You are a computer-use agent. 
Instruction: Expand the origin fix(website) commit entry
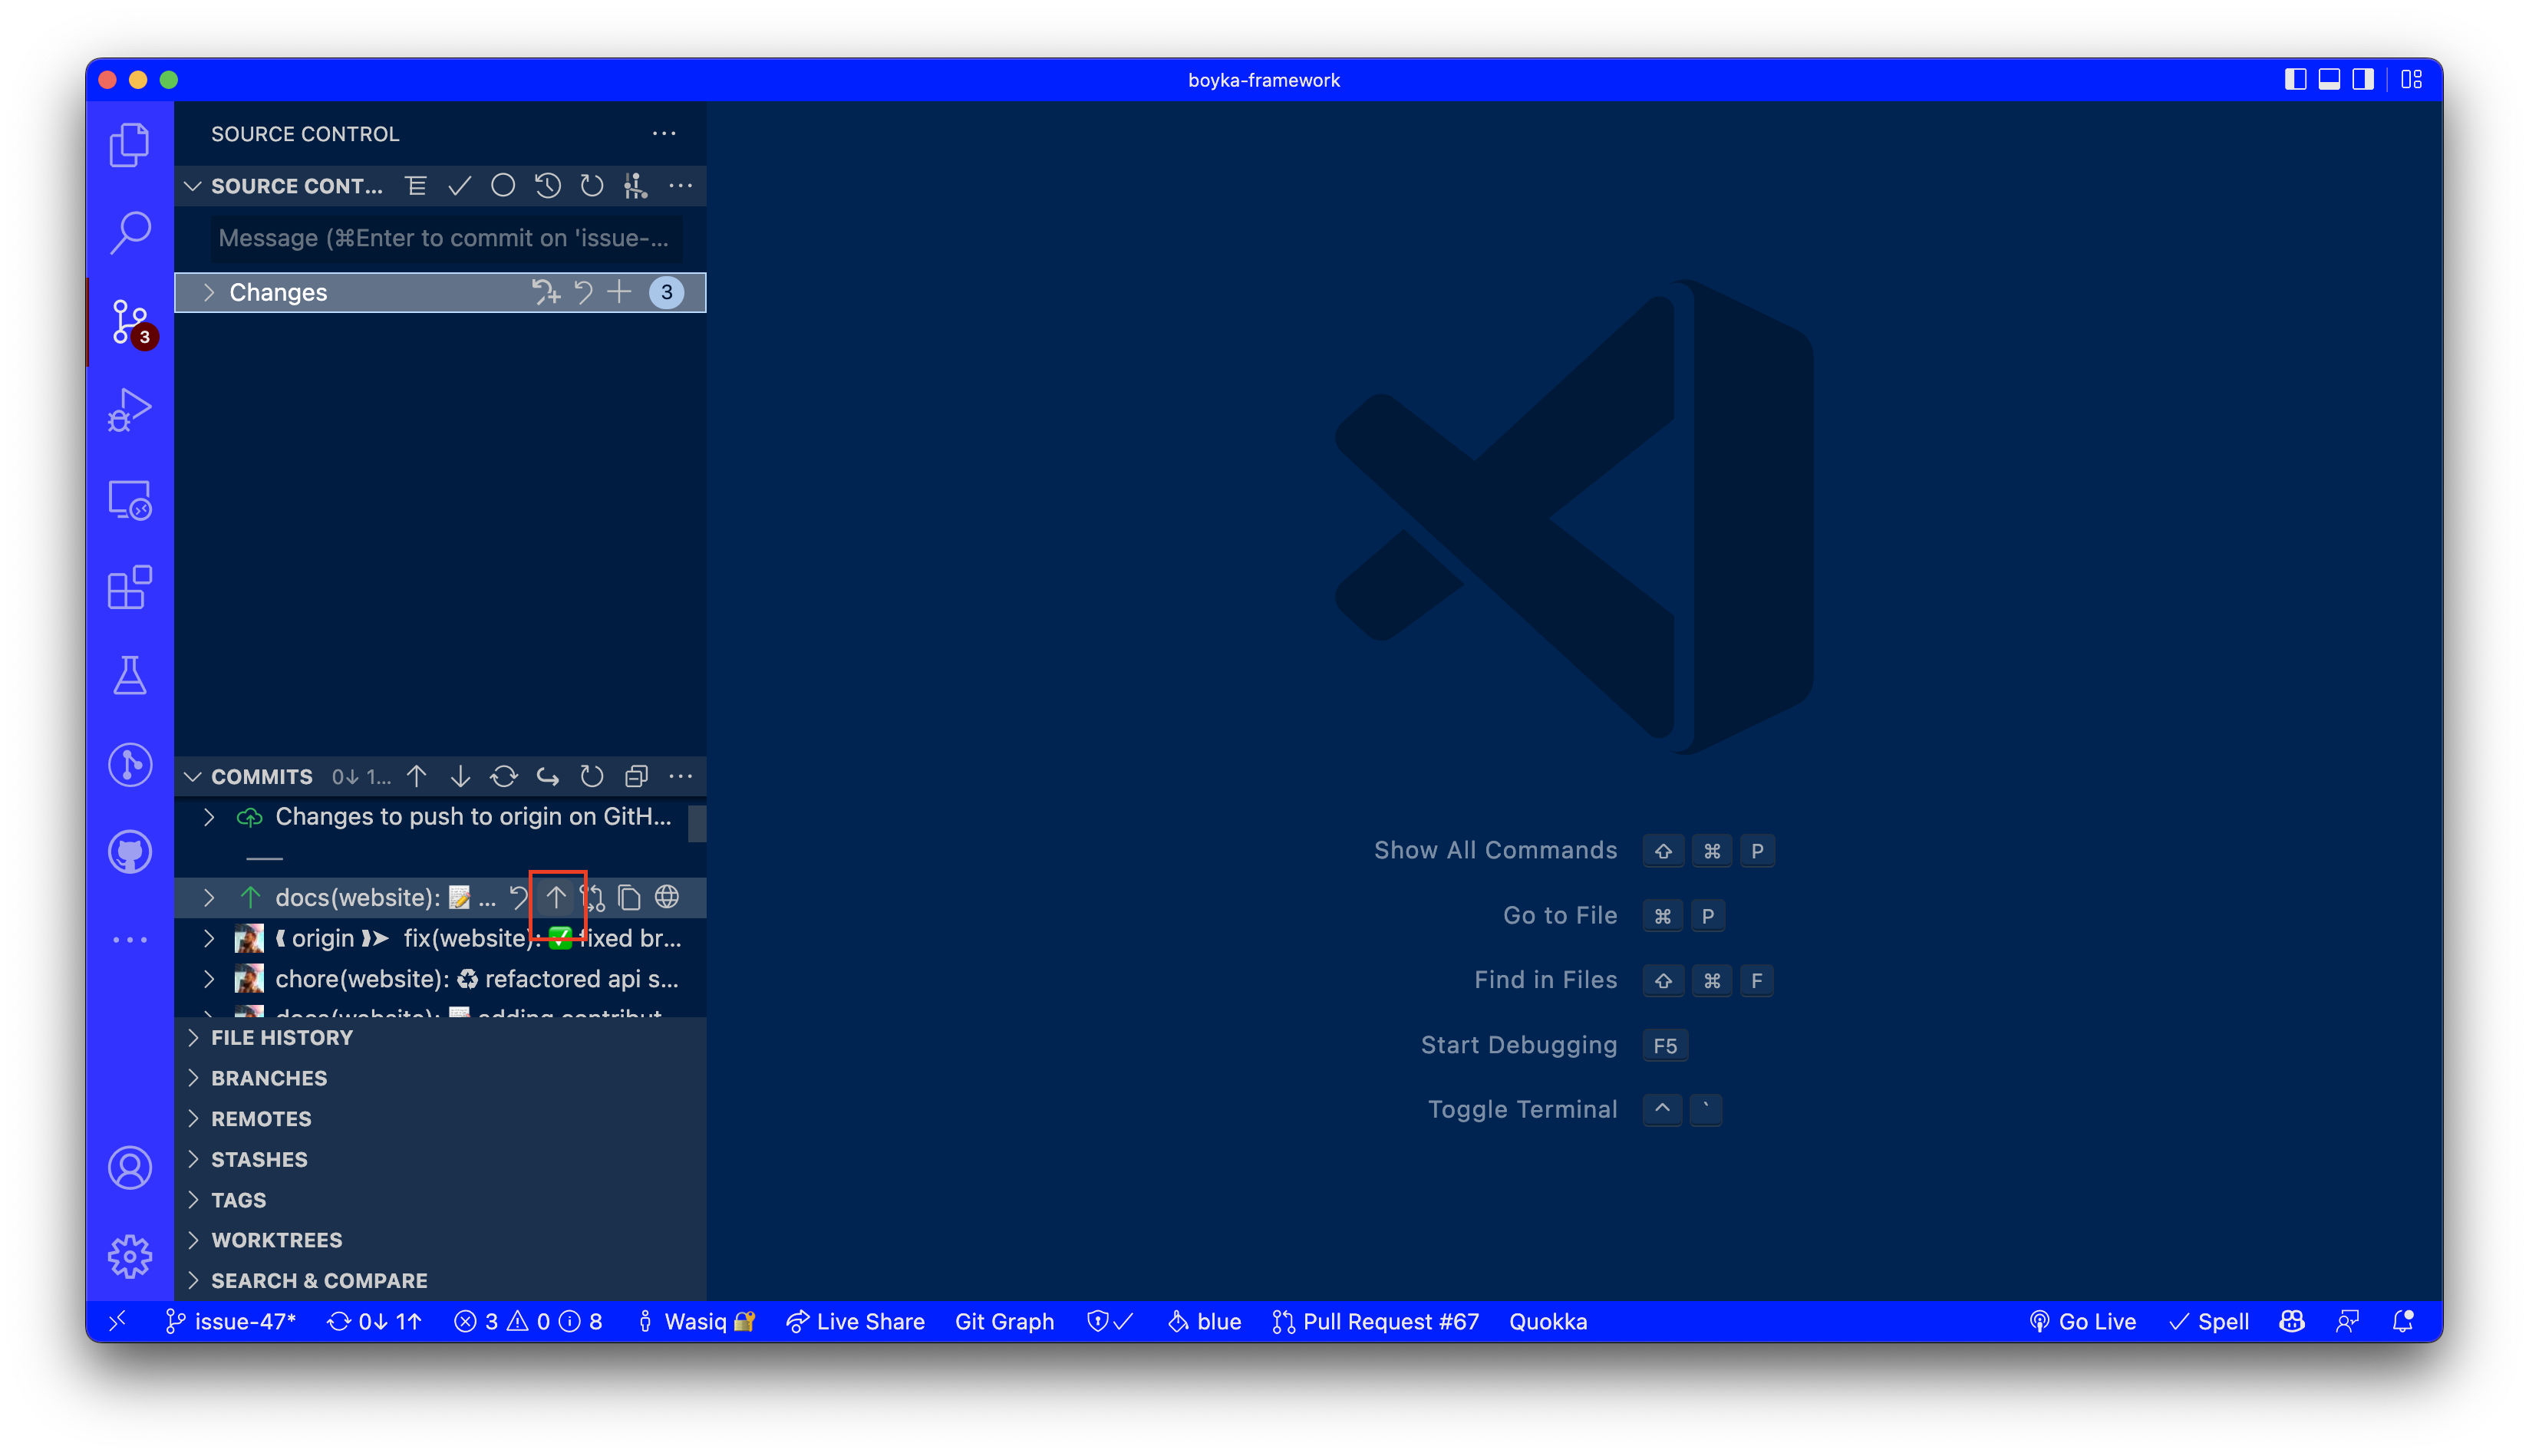coord(209,938)
